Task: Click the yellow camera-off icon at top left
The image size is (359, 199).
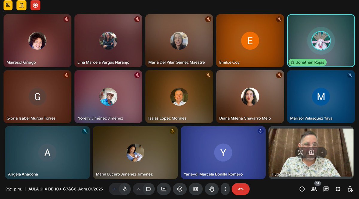Action: (x=8, y=5)
